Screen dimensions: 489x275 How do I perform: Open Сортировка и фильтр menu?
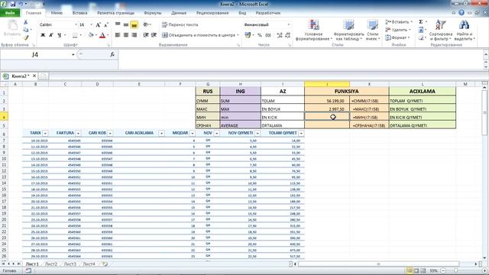(x=440, y=30)
